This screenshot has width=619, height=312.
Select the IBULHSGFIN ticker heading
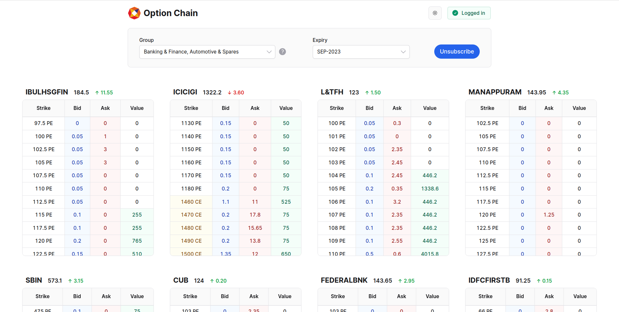pos(46,92)
